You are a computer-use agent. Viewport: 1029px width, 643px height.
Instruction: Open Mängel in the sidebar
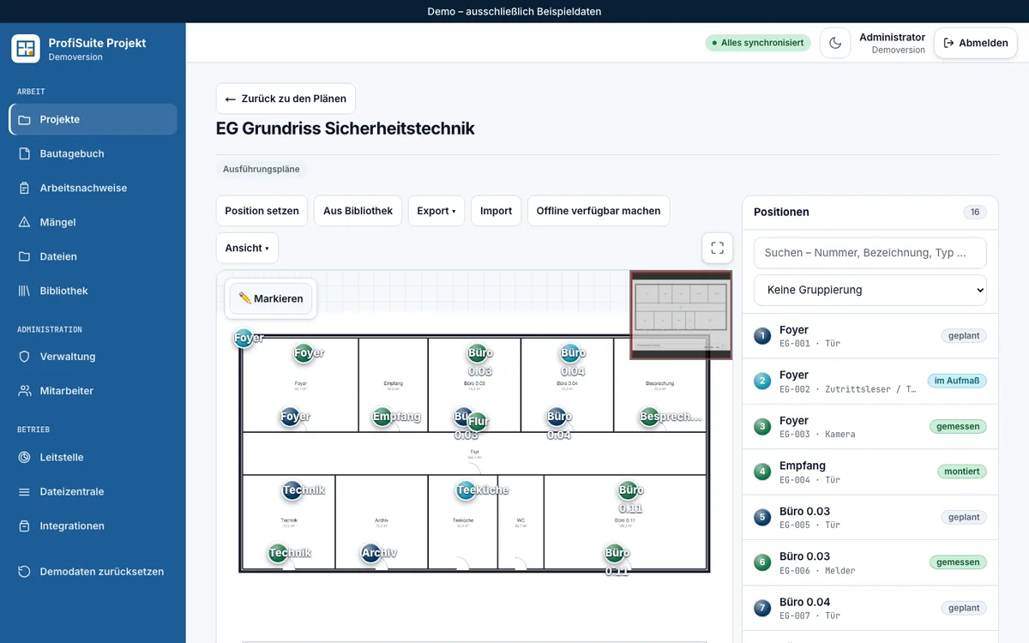93,222
